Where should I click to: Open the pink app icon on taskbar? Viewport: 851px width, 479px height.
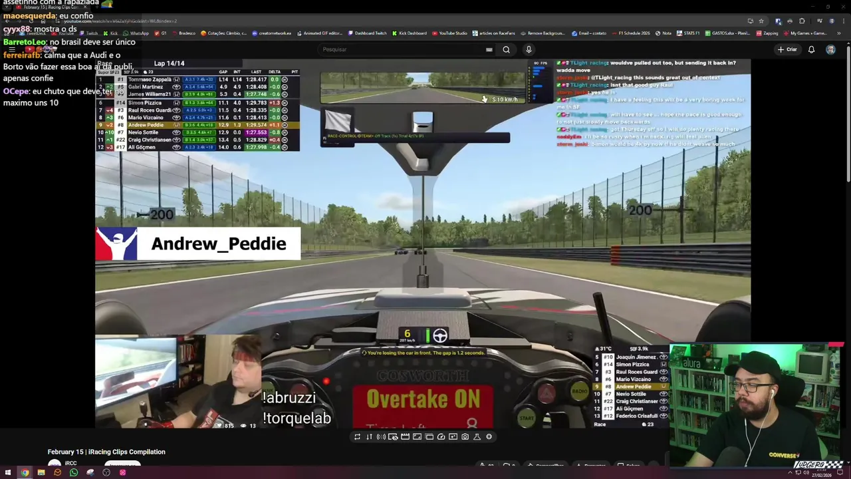(x=122, y=472)
